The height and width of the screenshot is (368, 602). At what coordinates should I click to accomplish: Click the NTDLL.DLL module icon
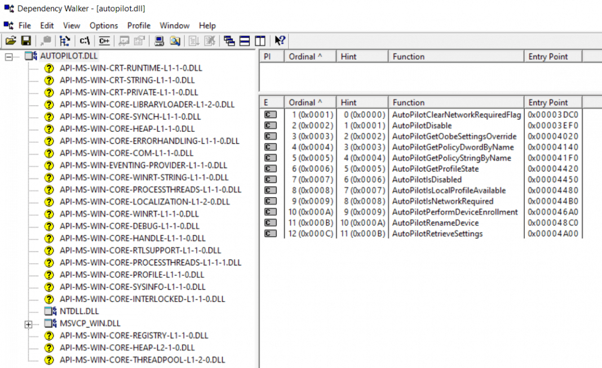(x=49, y=311)
